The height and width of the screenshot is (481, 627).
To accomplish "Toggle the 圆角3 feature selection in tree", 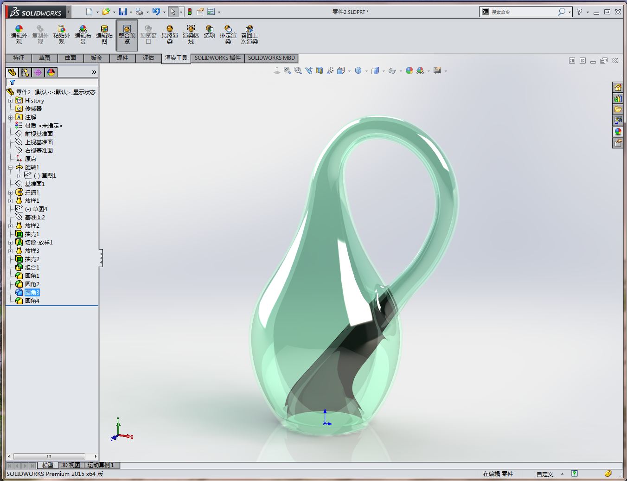I will coord(32,292).
